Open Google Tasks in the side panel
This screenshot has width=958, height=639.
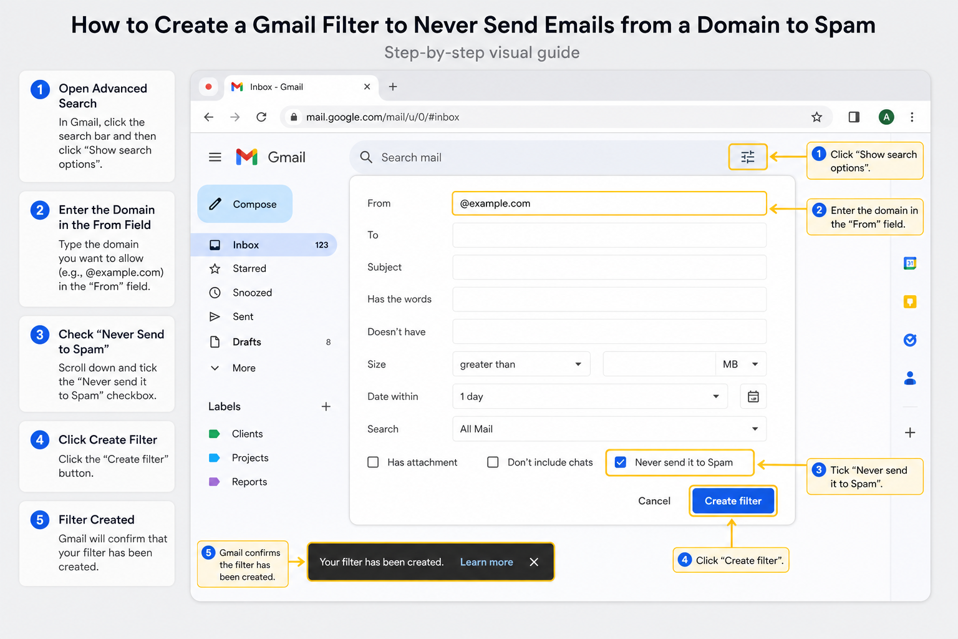coord(910,340)
